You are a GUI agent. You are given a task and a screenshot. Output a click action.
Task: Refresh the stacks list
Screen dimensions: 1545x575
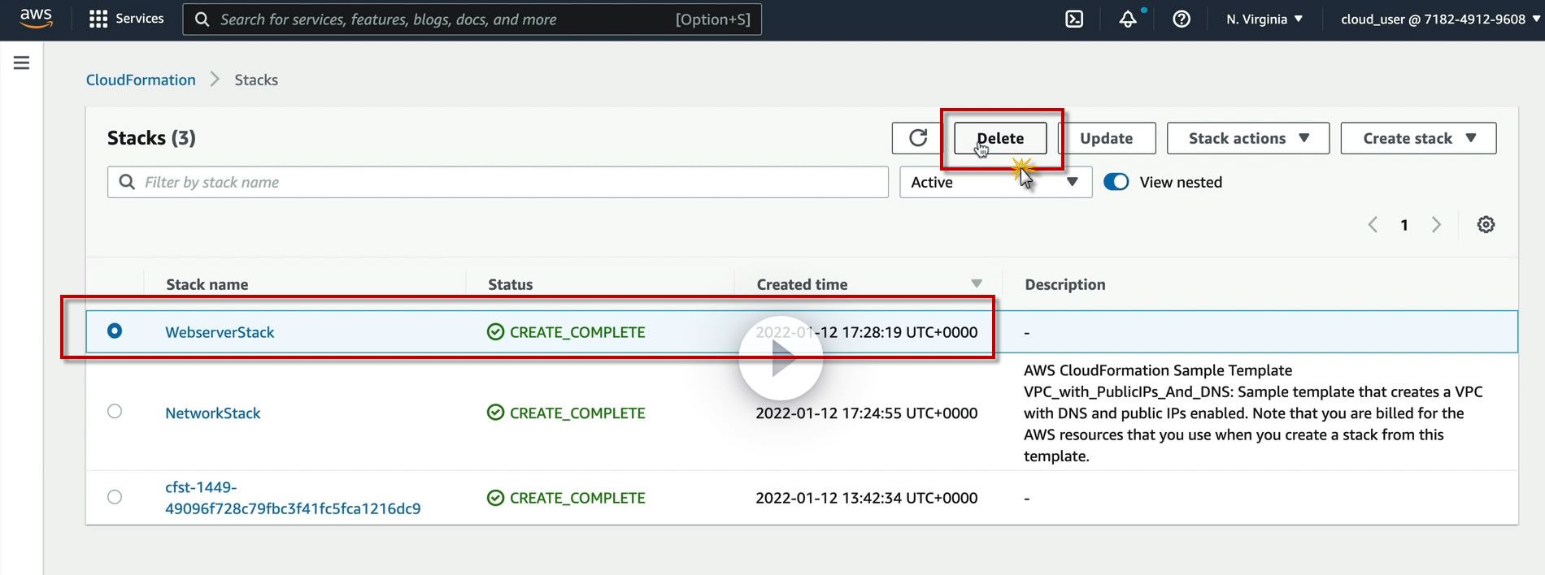918,138
